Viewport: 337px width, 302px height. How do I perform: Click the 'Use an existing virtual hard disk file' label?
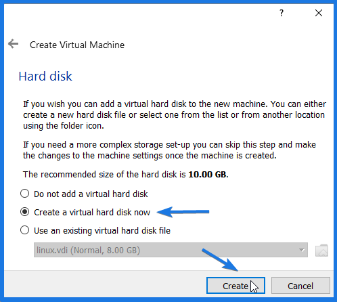coord(102,231)
